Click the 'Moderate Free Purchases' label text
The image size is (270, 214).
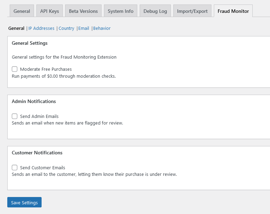[x=46, y=69]
